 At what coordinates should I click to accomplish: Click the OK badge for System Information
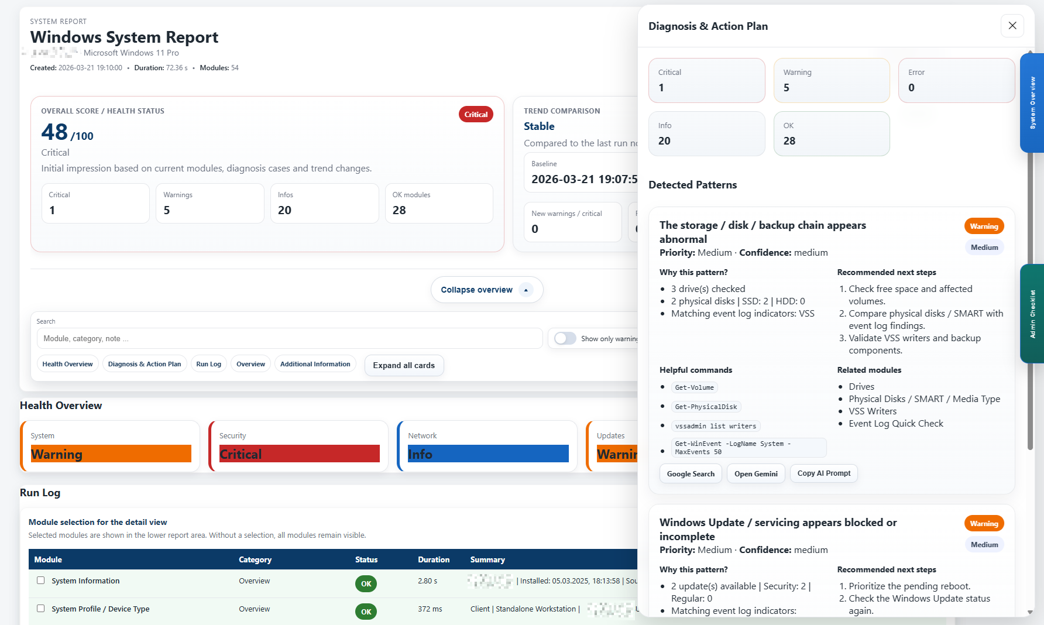[x=366, y=583]
